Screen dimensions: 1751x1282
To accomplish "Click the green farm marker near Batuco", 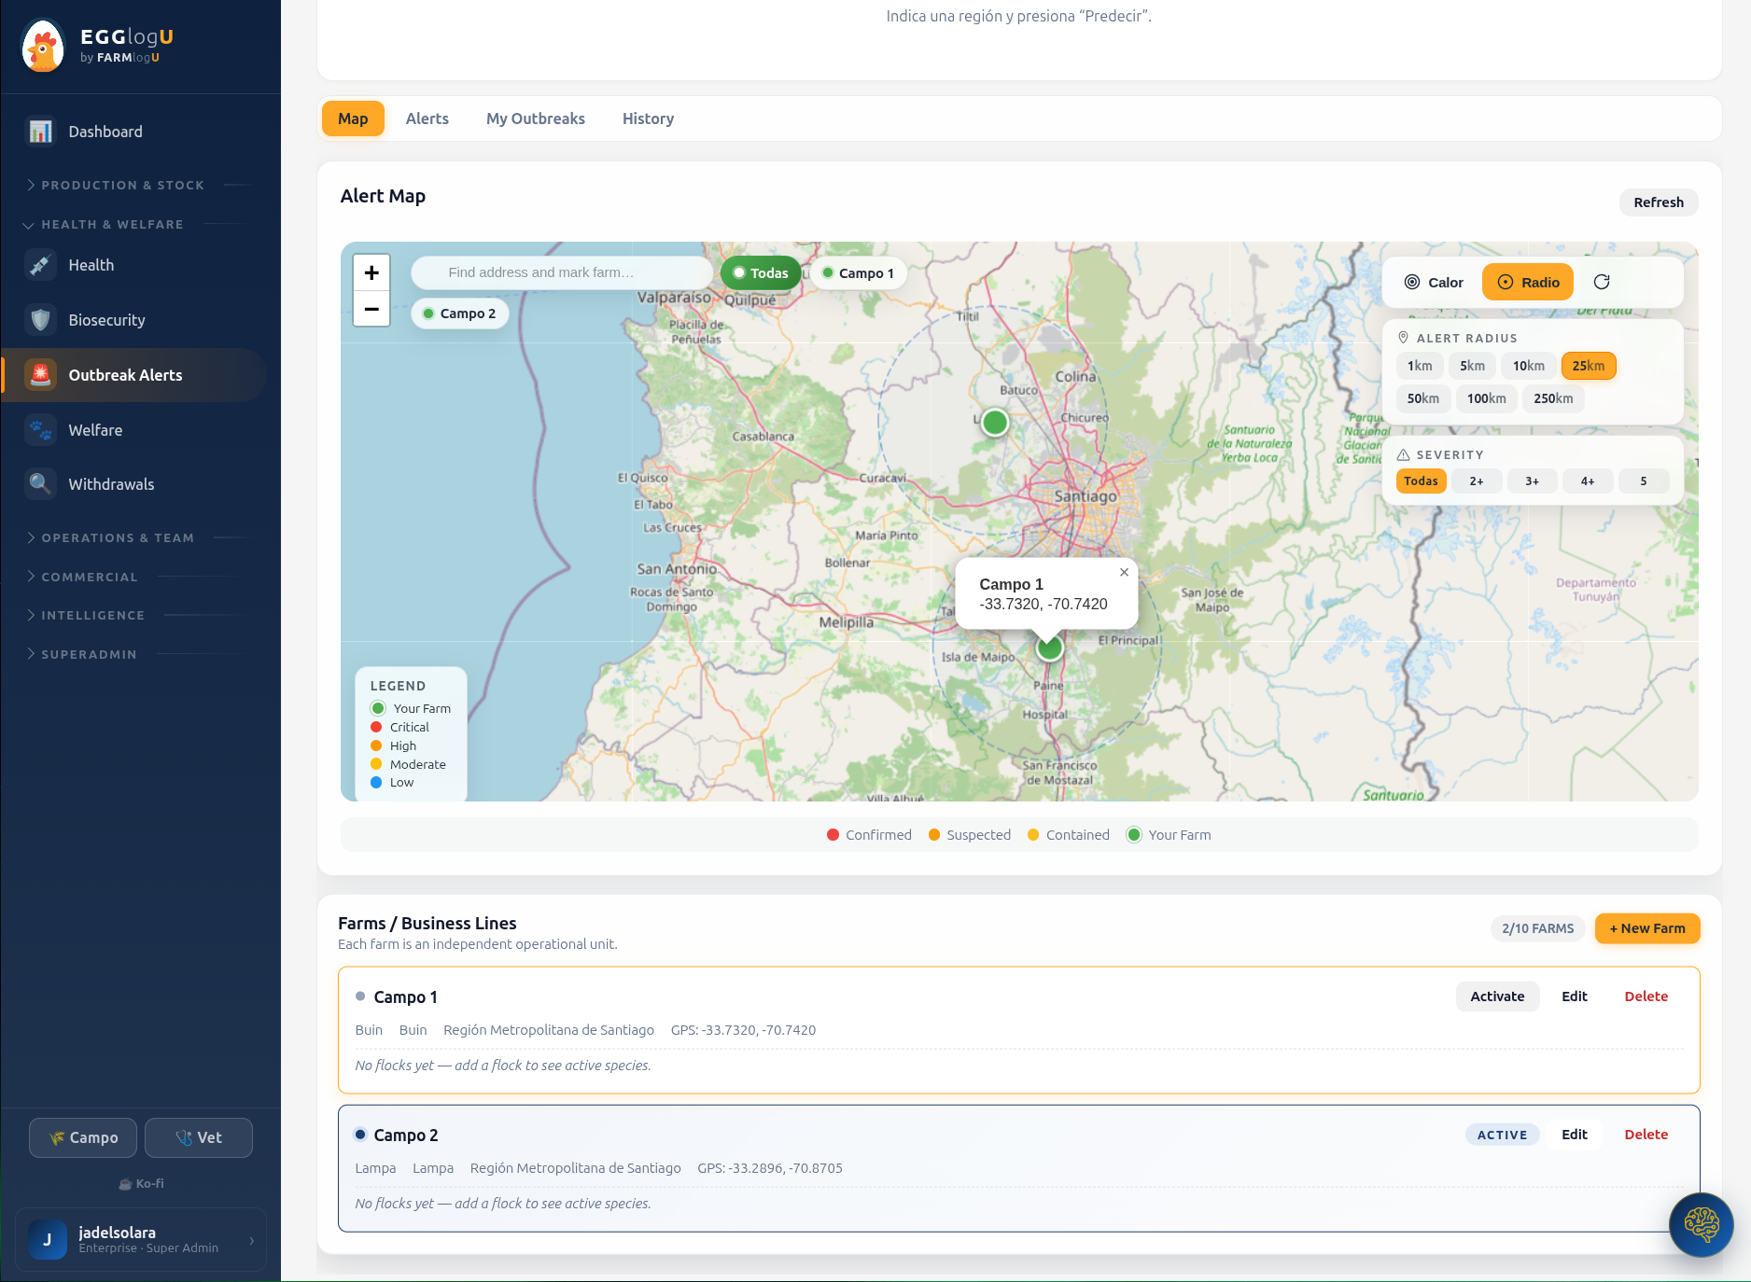I will pos(995,423).
